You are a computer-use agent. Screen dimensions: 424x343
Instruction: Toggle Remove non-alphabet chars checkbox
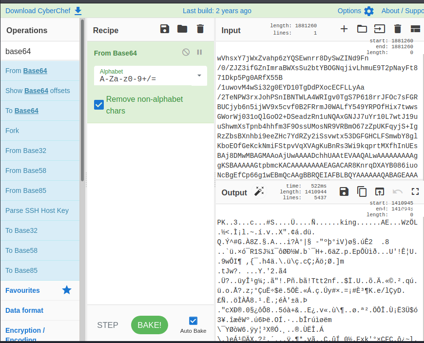(x=99, y=105)
